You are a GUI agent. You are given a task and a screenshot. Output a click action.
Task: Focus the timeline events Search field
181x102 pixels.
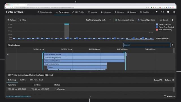(x=147, y=45)
